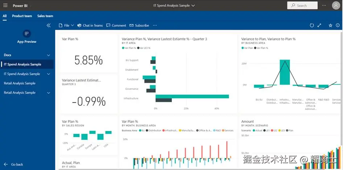Image resolution: width=343 pixels, height=170 pixels.
Task: Click the Go back link
Action: click(13, 164)
